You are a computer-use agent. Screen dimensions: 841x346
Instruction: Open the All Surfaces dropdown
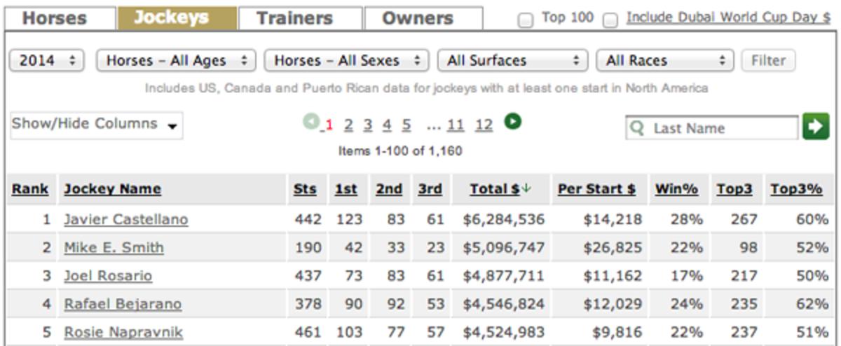pos(512,61)
